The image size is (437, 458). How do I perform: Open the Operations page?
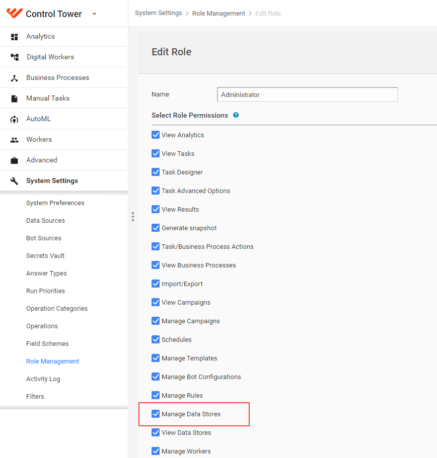pos(42,326)
